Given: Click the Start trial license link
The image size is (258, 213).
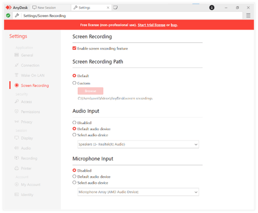Looking at the screenshot, I should 151,25.
